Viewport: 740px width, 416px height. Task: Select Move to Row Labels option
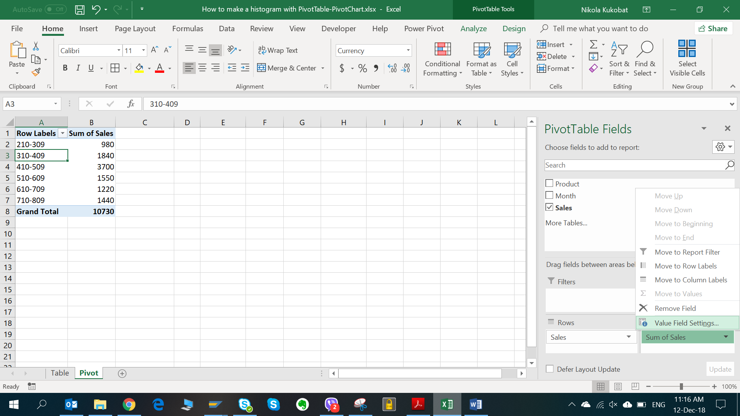[x=686, y=266]
